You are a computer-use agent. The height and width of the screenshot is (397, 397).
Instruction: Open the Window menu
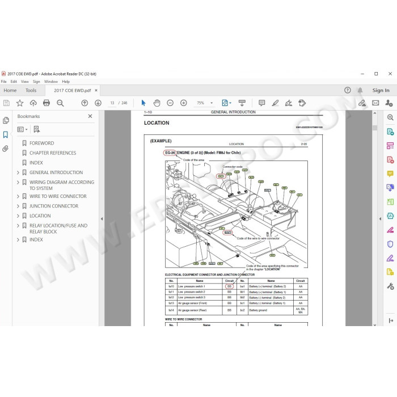click(x=51, y=82)
